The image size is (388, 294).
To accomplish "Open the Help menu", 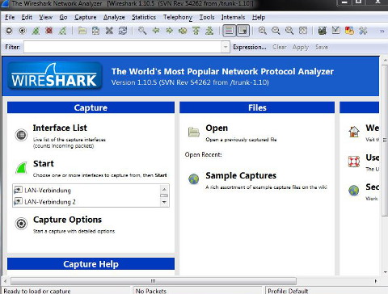I will click(259, 17).
